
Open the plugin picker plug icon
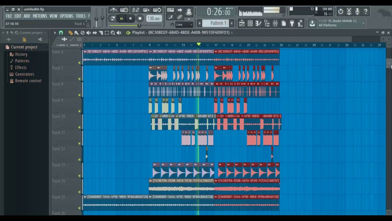(x=292, y=23)
